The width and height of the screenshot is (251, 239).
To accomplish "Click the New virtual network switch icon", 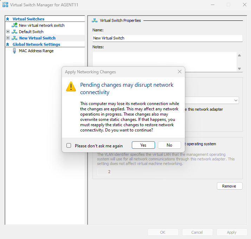I will coord(14,25).
